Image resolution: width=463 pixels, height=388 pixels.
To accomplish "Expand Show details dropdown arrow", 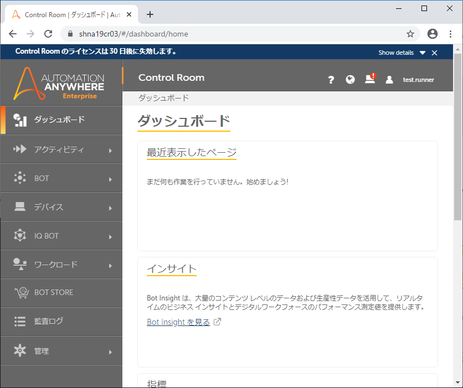I will pyautogui.click(x=423, y=53).
